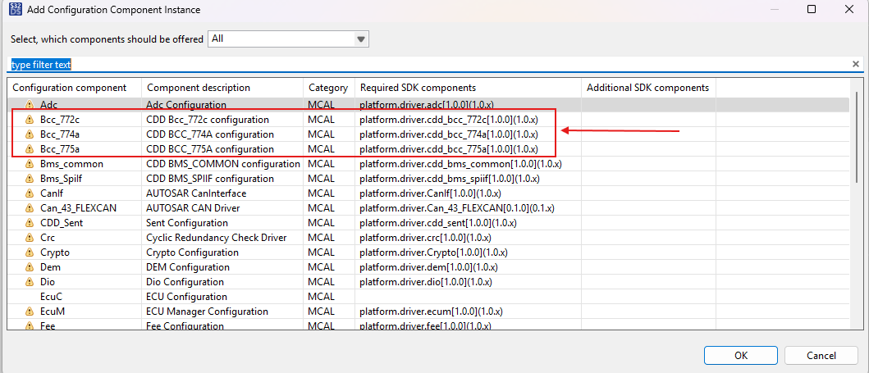
Task: Click the warning icon beside Bcc_774a
Action: (30, 134)
